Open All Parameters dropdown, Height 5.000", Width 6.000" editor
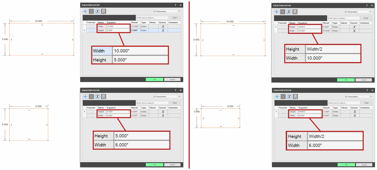The width and height of the screenshot is (377, 170). pyautogui.click(x=167, y=97)
